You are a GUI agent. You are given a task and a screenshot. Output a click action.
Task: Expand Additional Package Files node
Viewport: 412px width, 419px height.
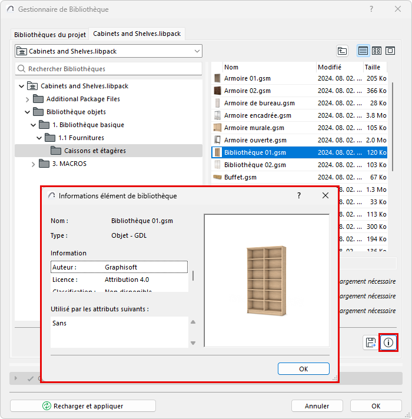click(27, 99)
